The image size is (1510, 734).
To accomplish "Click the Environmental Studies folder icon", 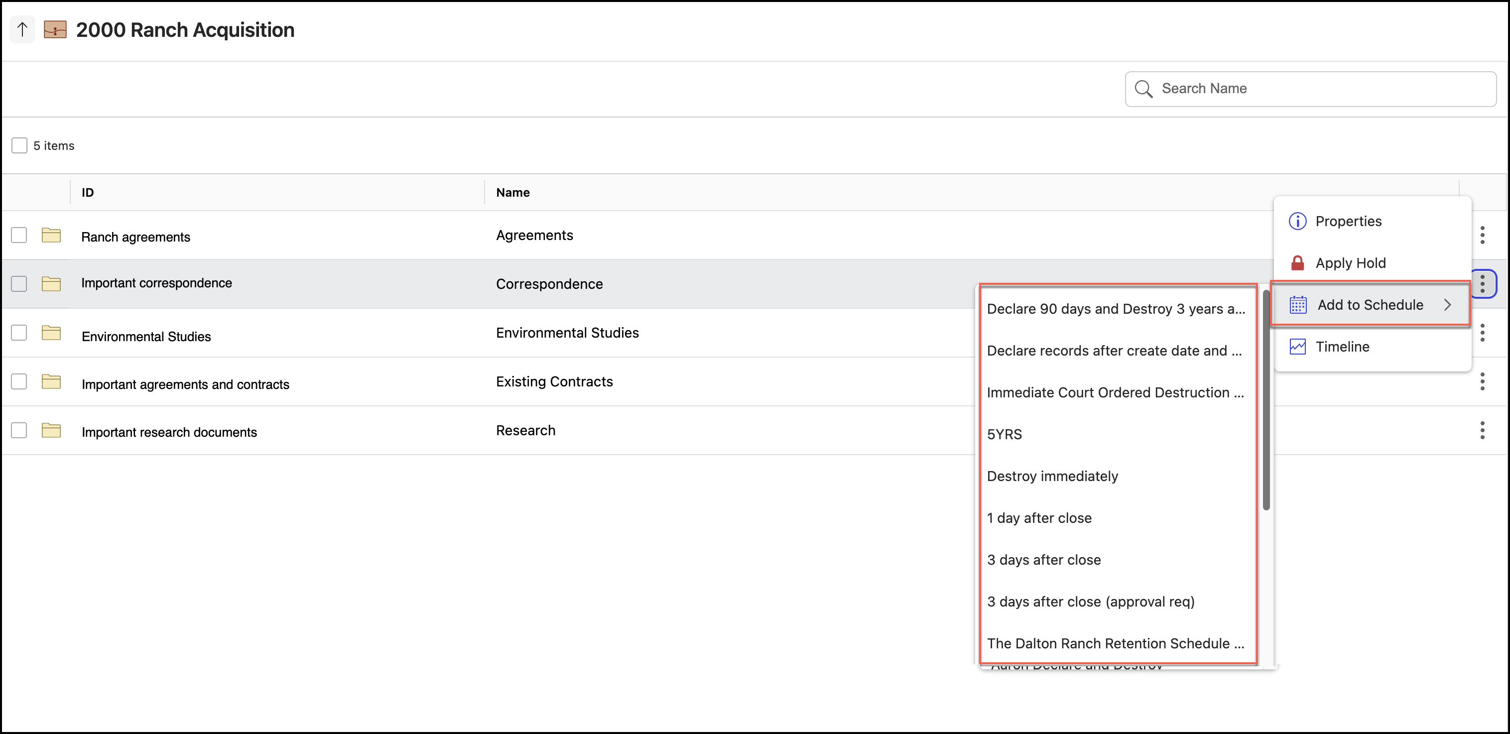I will pyautogui.click(x=51, y=333).
